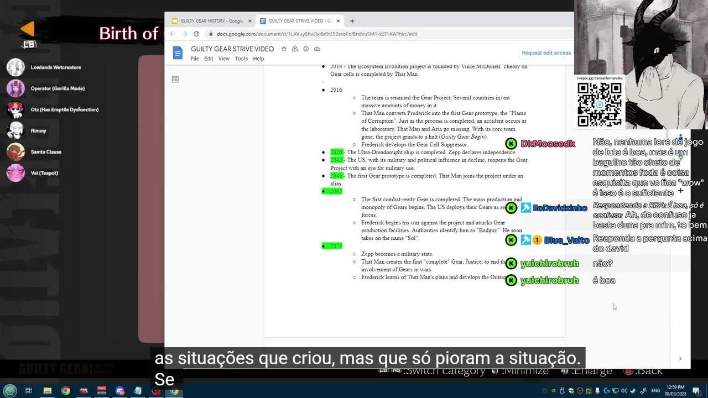This screenshot has width=708, height=398.
Task: Select Samta Clause user avatar
Action: [x=15, y=151]
